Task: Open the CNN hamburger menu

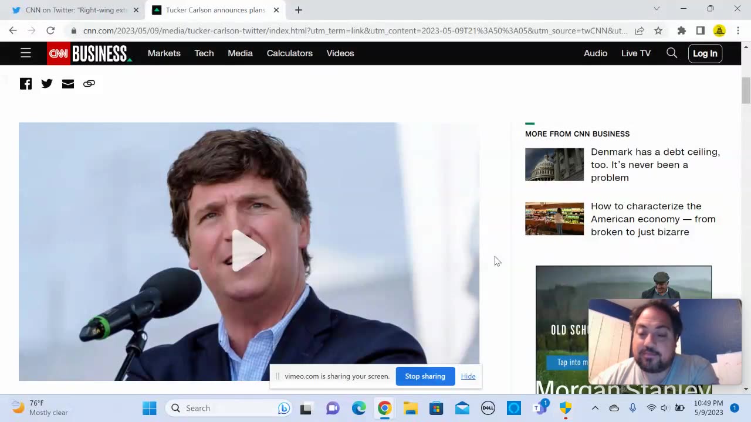Action: [25, 53]
